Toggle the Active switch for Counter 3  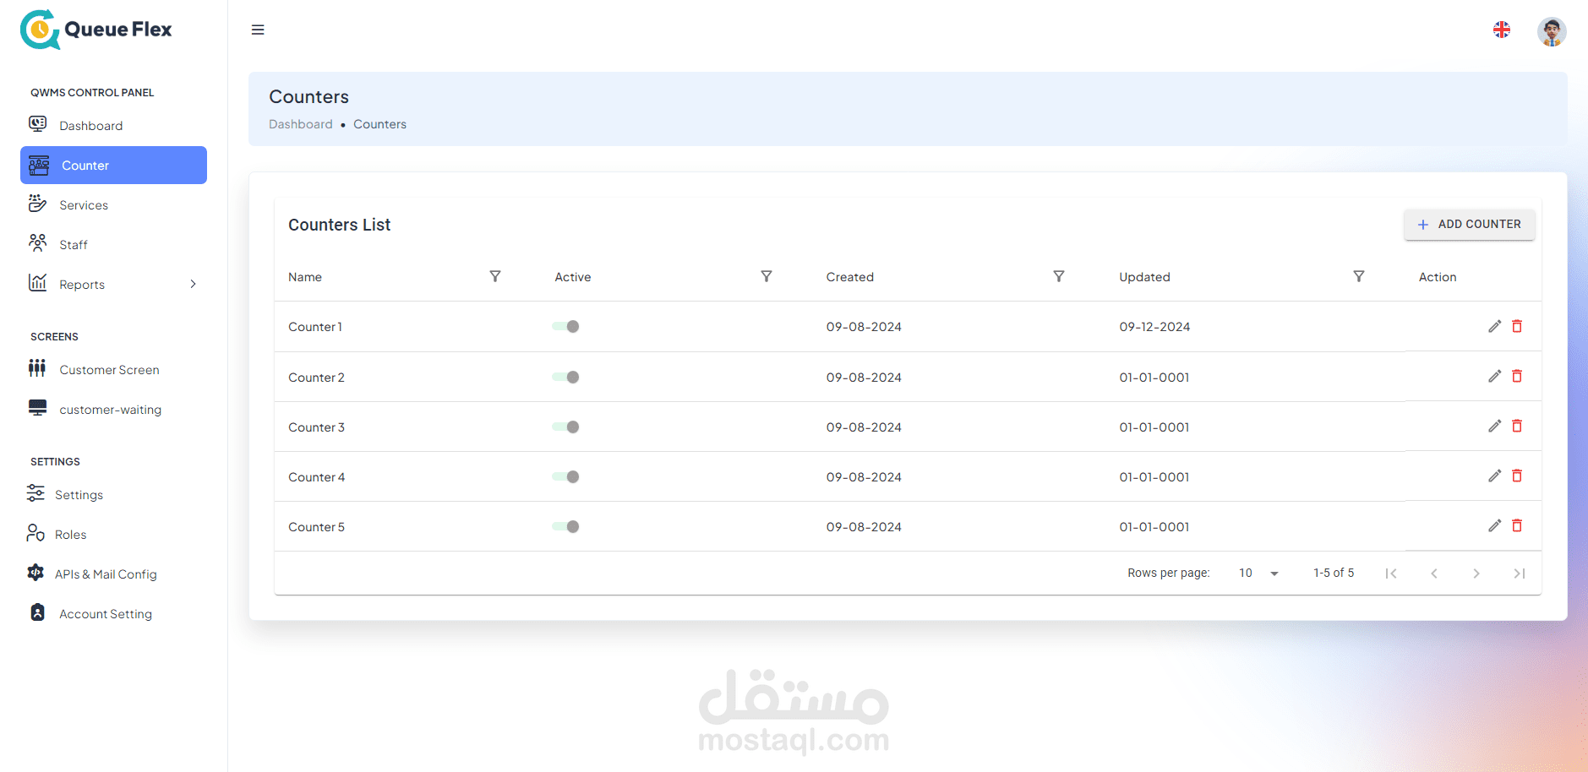tap(565, 427)
